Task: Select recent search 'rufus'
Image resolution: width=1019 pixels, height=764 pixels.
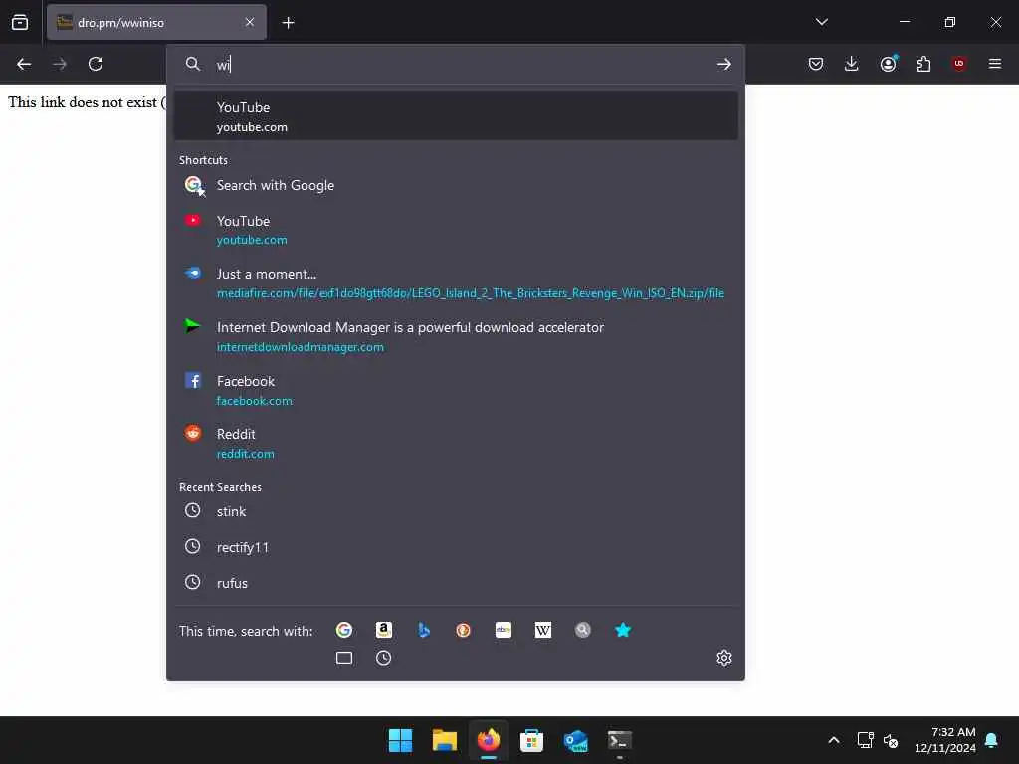Action: tap(456, 583)
